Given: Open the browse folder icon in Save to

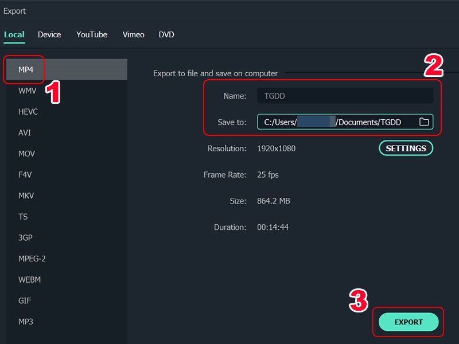Looking at the screenshot, I should [424, 122].
